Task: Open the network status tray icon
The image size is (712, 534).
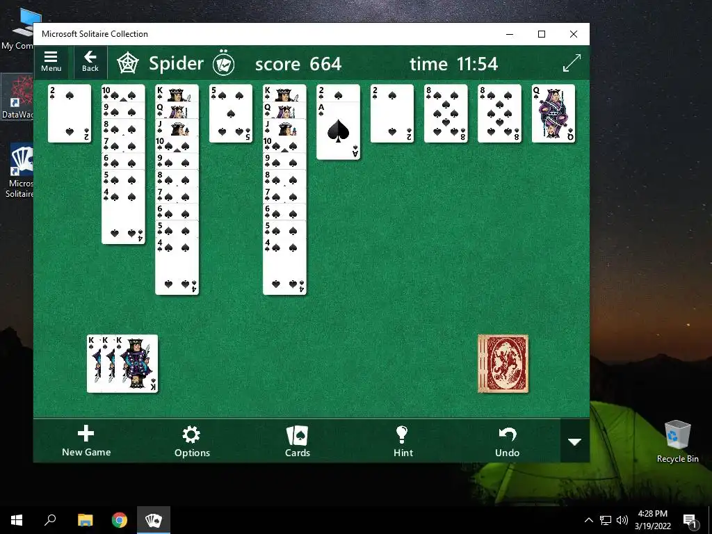Action: 606,520
